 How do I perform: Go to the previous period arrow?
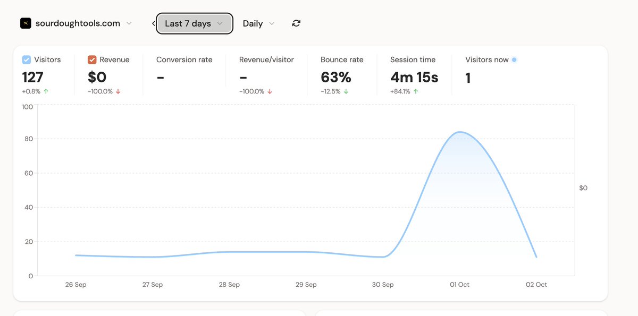click(x=153, y=23)
